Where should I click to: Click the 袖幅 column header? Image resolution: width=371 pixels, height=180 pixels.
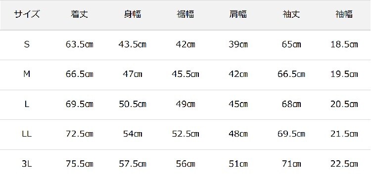point(344,14)
